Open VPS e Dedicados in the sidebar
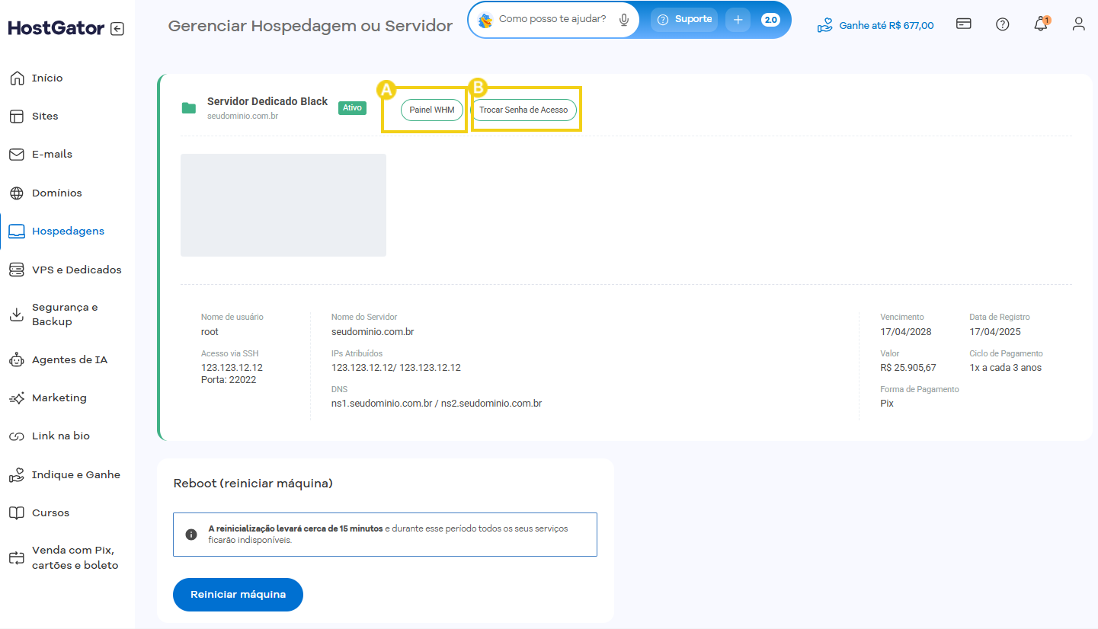Image resolution: width=1098 pixels, height=629 pixels. [77, 270]
